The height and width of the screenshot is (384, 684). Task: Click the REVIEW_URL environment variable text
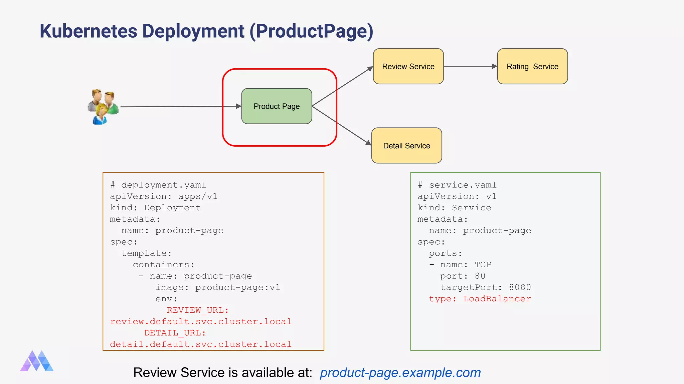click(197, 310)
